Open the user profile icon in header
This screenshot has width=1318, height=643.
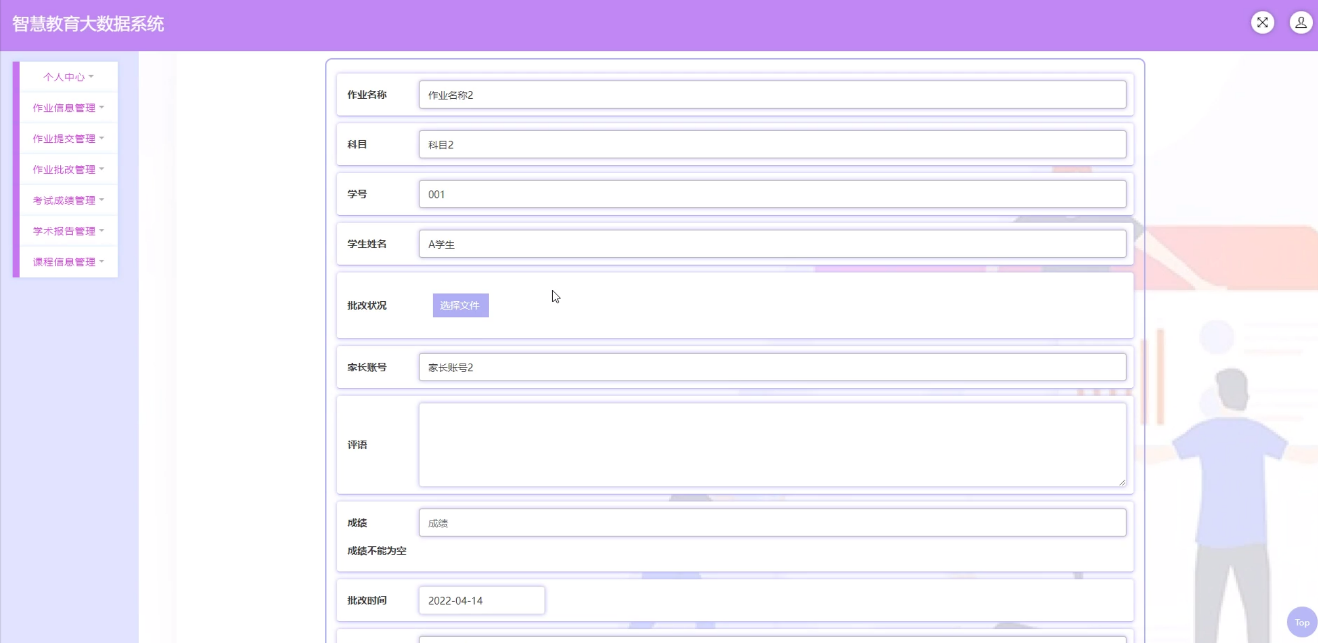1300,23
